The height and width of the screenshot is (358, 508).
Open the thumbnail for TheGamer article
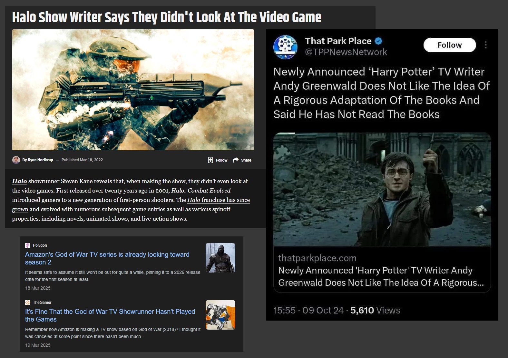coord(220,315)
